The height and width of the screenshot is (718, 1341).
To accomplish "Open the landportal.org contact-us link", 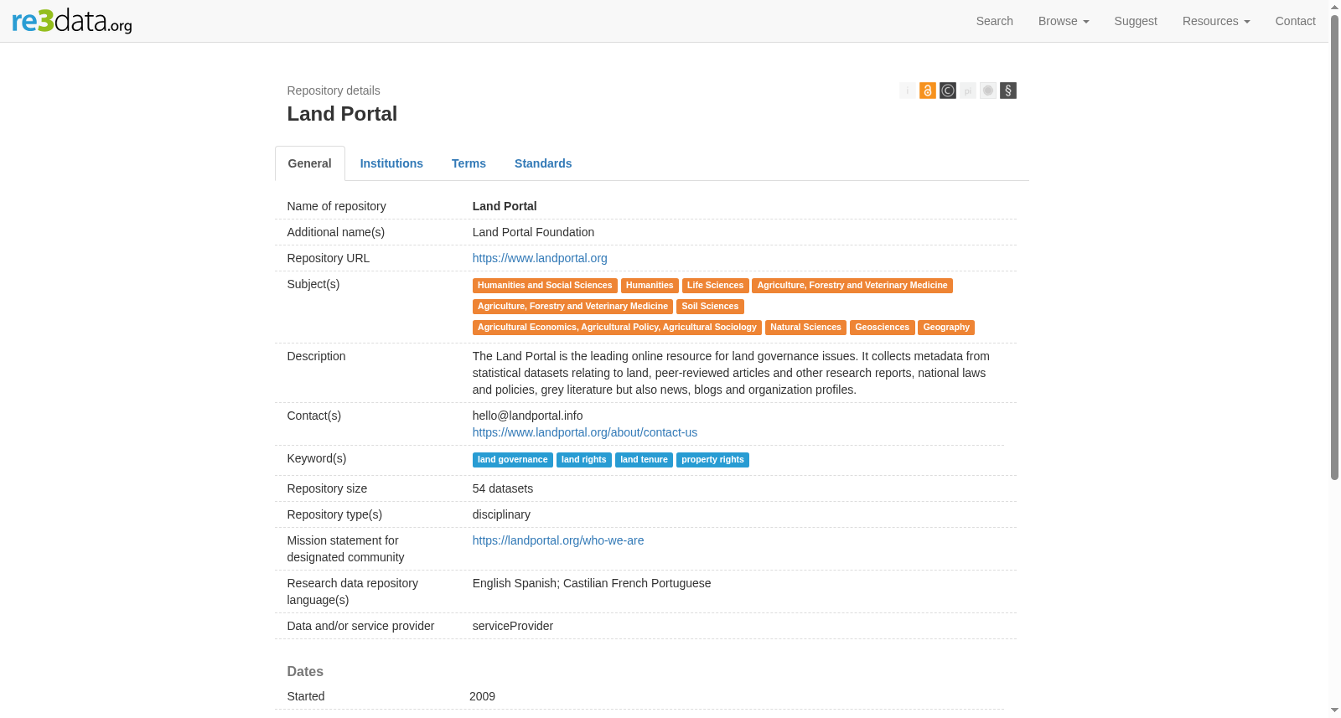I will [584, 432].
